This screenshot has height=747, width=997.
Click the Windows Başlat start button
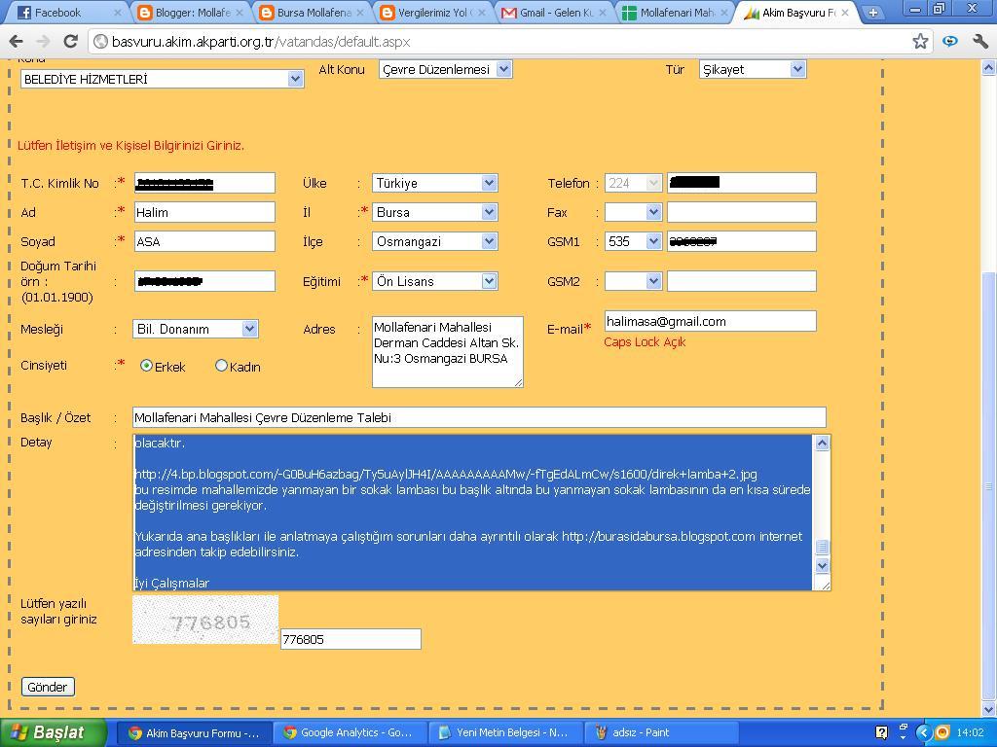click(54, 732)
